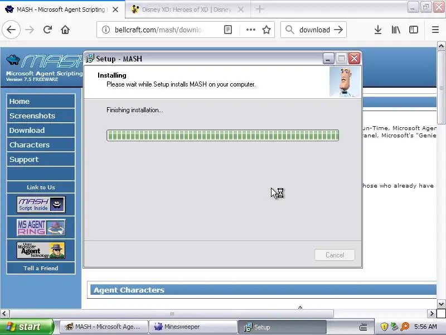Click the horizontal scrollbar left arrow
The image size is (446, 335).
coord(4,314)
